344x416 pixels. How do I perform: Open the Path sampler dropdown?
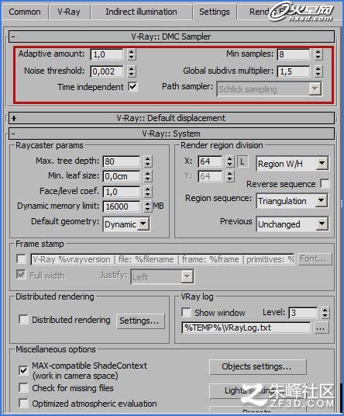pyautogui.click(x=270, y=89)
